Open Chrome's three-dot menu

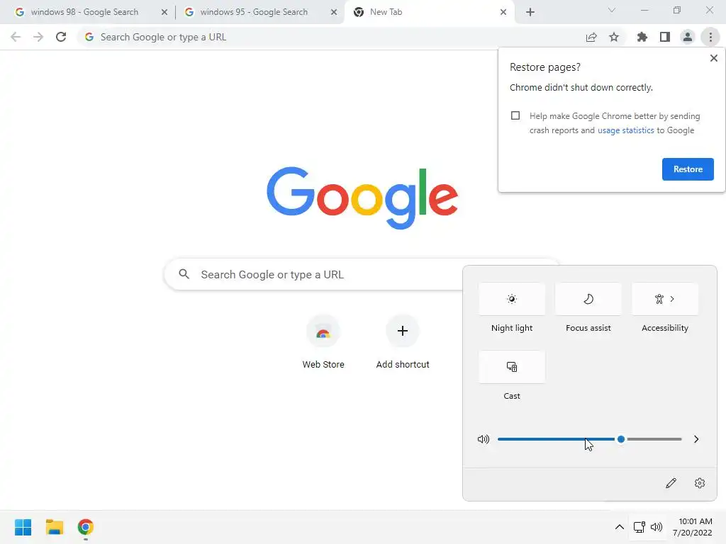[710, 37]
